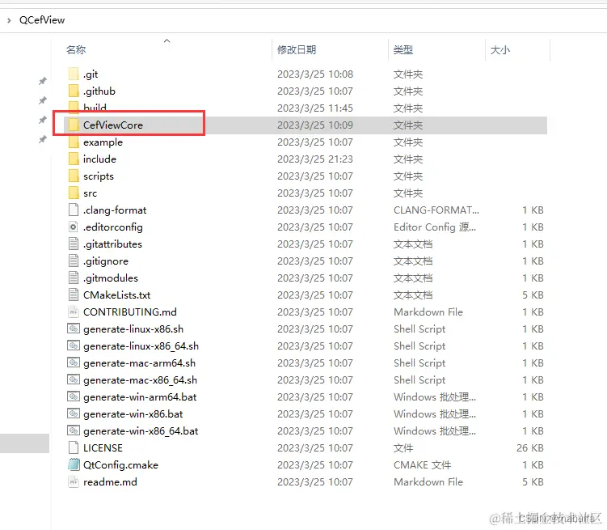Select the .gitattributes file name

(x=112, y=244)
